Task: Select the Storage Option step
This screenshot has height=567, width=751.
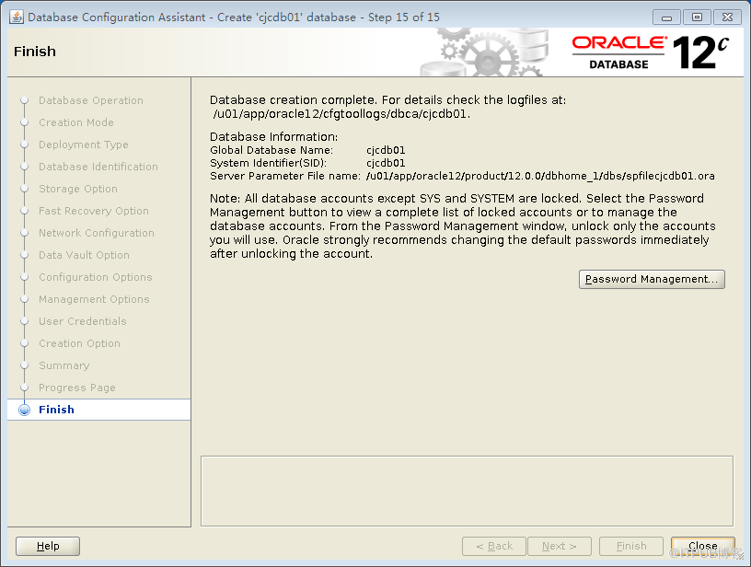Action: click(x=78, y=189)
